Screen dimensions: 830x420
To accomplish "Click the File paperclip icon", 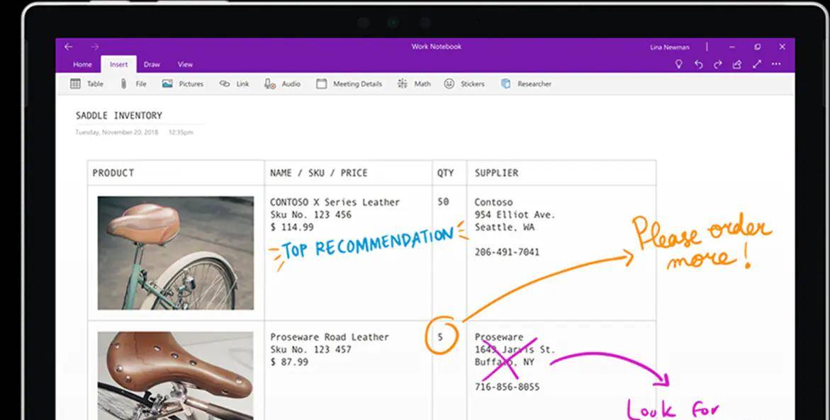I will pos(123,84).
